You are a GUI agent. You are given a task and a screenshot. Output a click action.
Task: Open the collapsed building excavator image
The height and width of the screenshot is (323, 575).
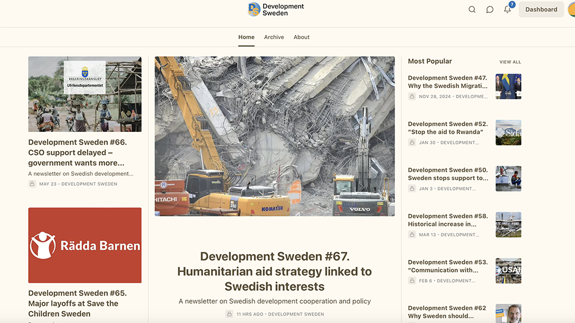pos(274,136)
